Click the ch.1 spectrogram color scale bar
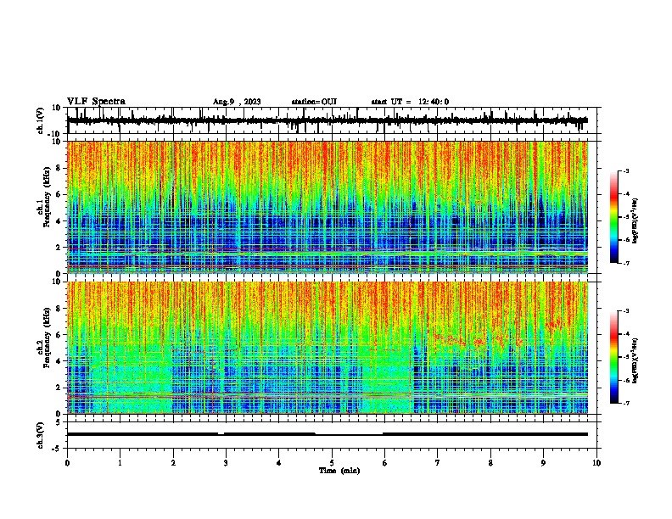This screenshot has width=672, height=519. [614, 216]
